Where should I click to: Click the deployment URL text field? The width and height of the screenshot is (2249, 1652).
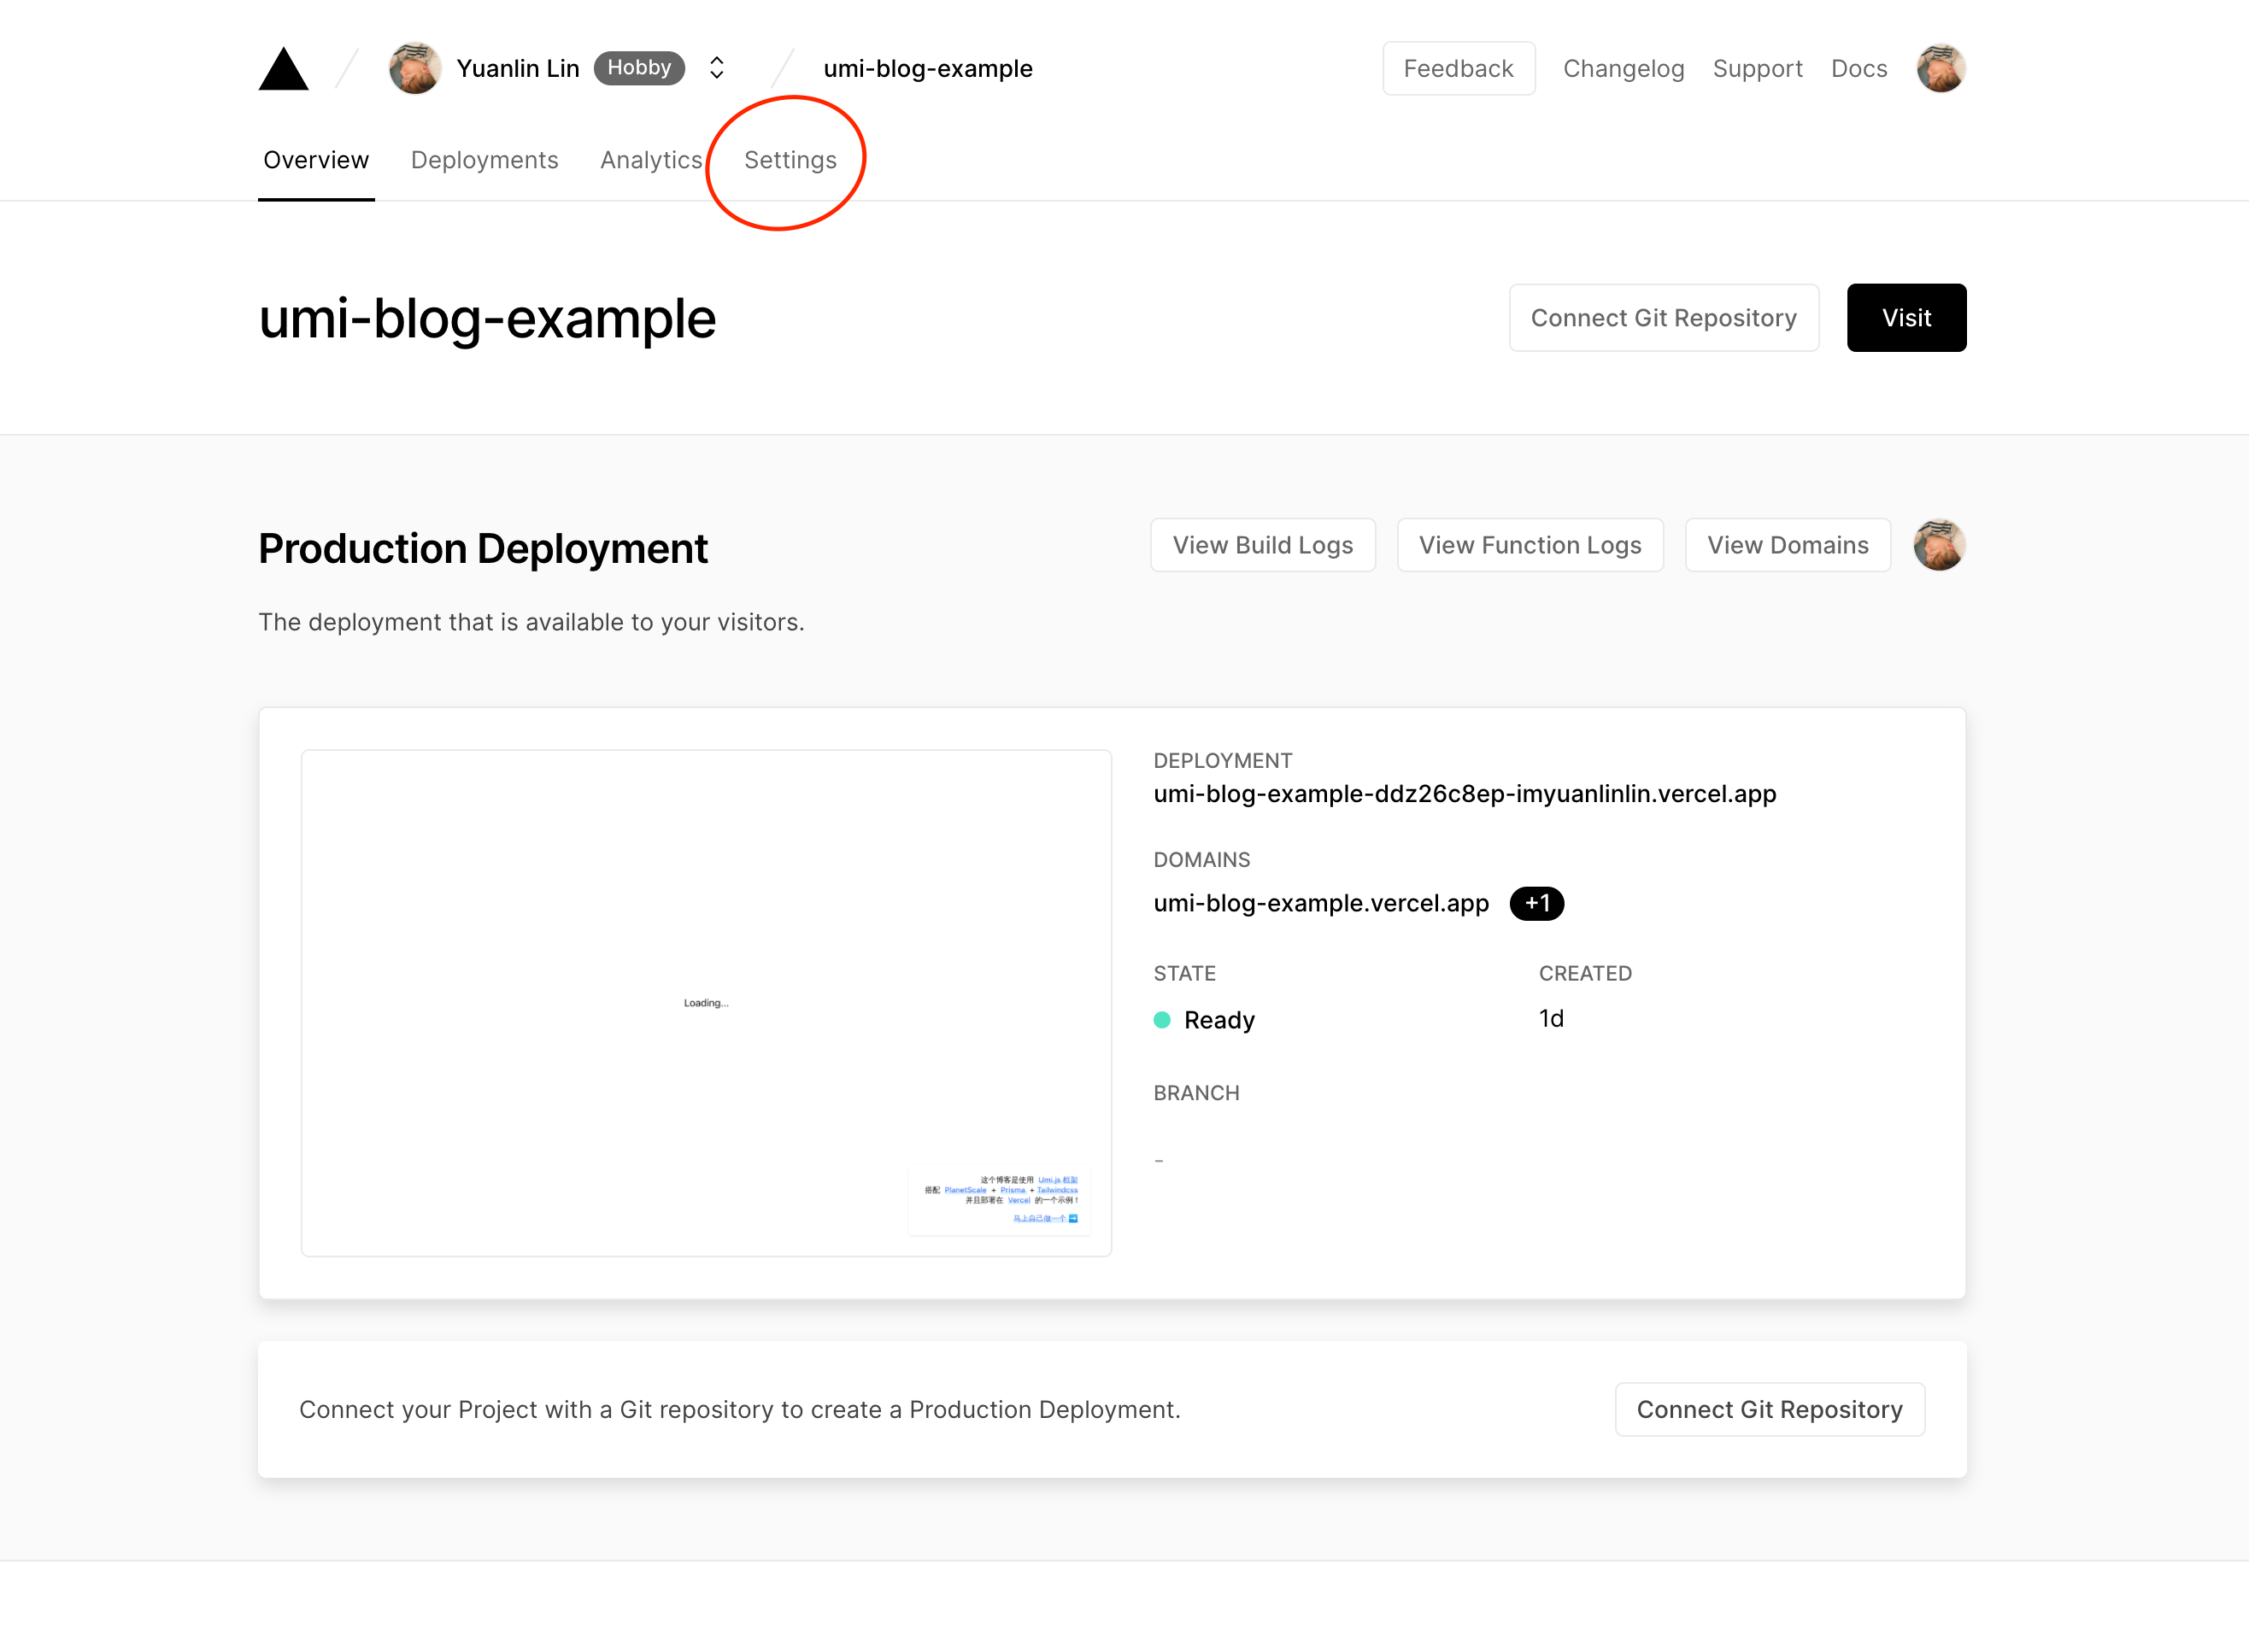click(1465, 793)
